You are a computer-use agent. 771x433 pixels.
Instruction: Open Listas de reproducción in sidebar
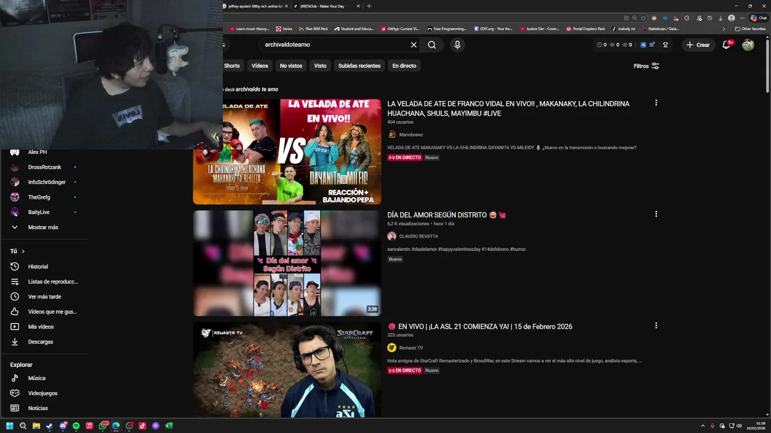tap(44, 281)
